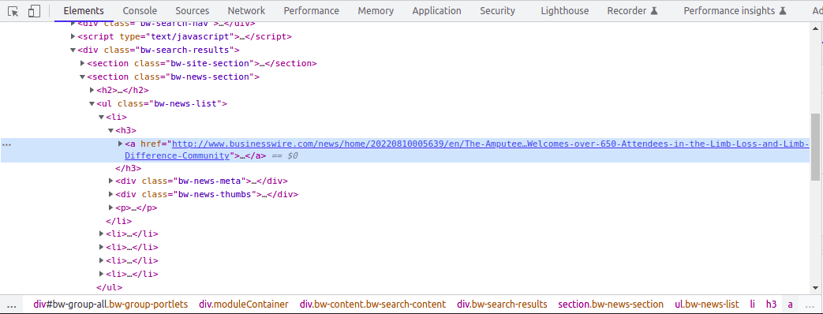This screenshot has height=314, width=823.
Task: Collapse the section bw-news-section node
Action: tap(82, 77)
